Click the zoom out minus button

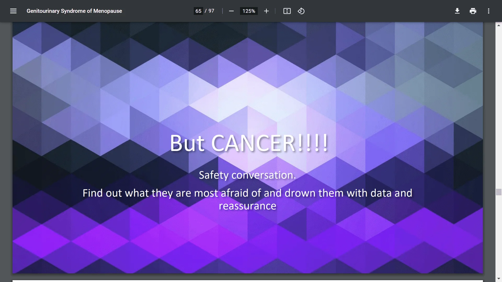tap(231, 11)
